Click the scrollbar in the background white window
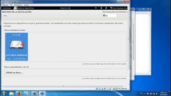The image size is (171, 96). coord(150,43)
